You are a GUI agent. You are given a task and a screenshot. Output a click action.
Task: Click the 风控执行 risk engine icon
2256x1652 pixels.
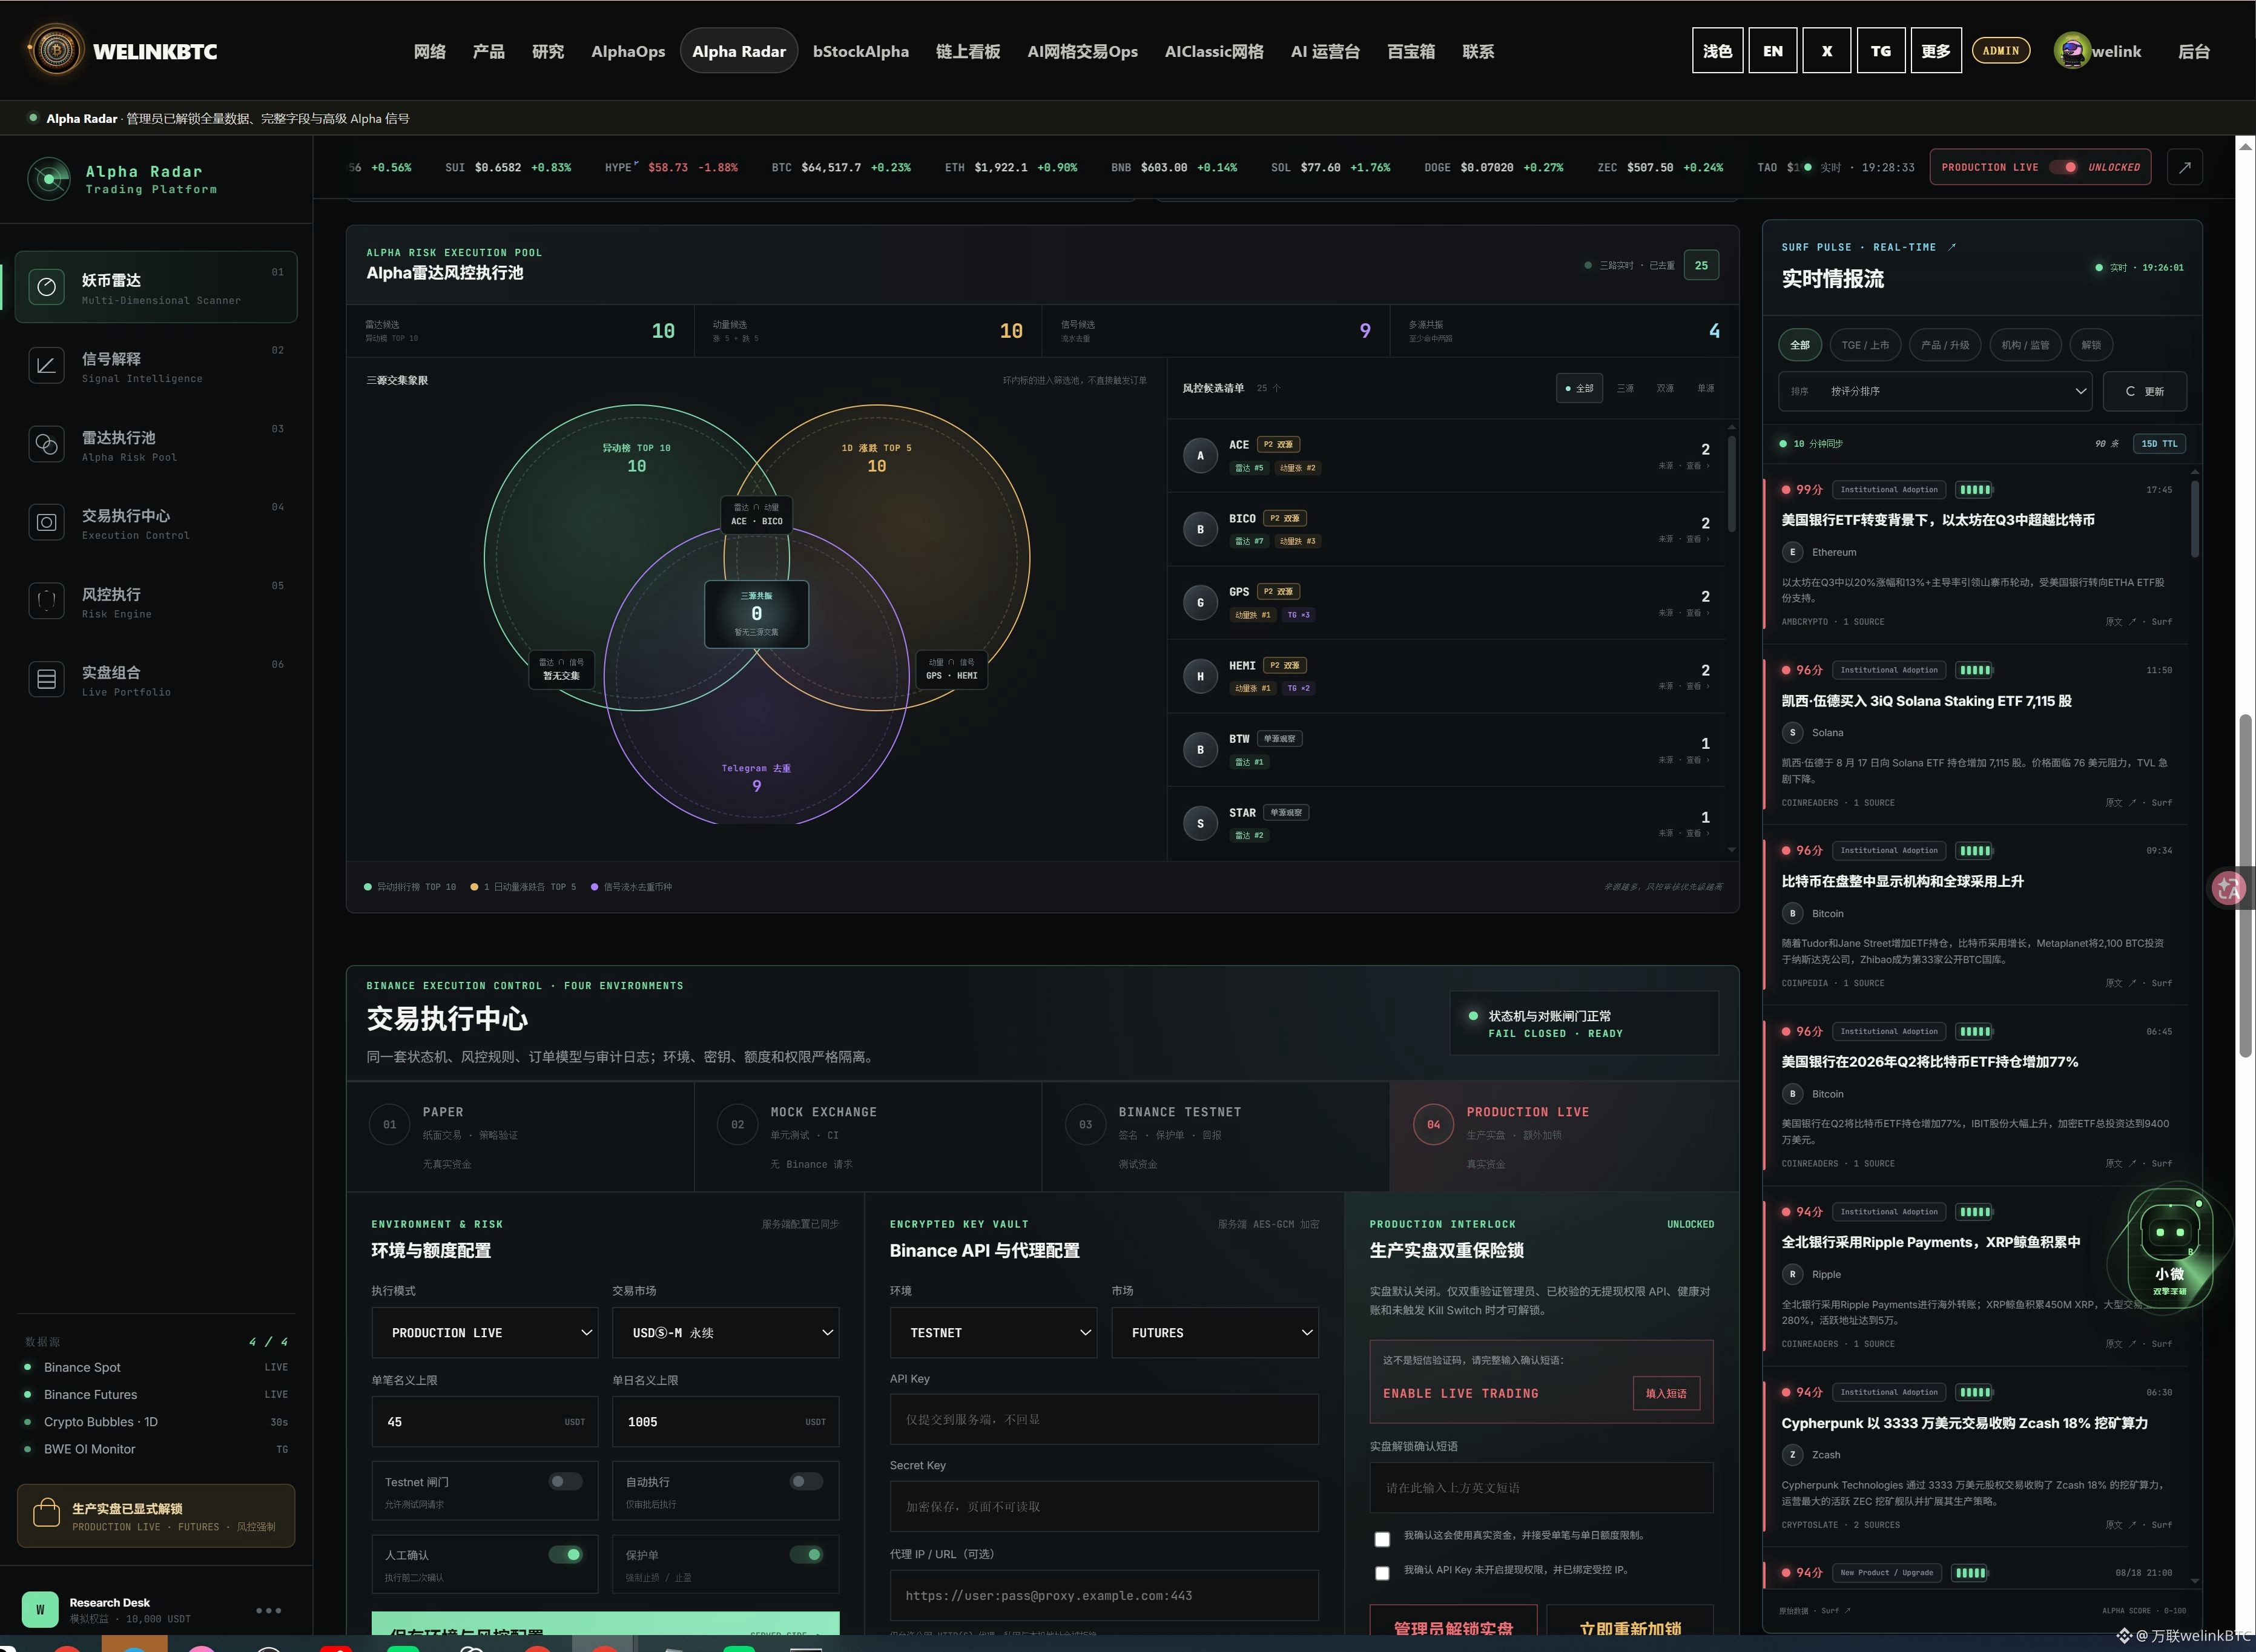[46, 601]
